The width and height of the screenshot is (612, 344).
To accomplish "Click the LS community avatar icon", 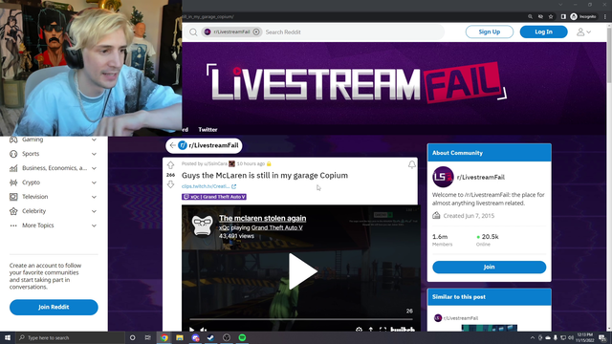I will pos(443,177).
